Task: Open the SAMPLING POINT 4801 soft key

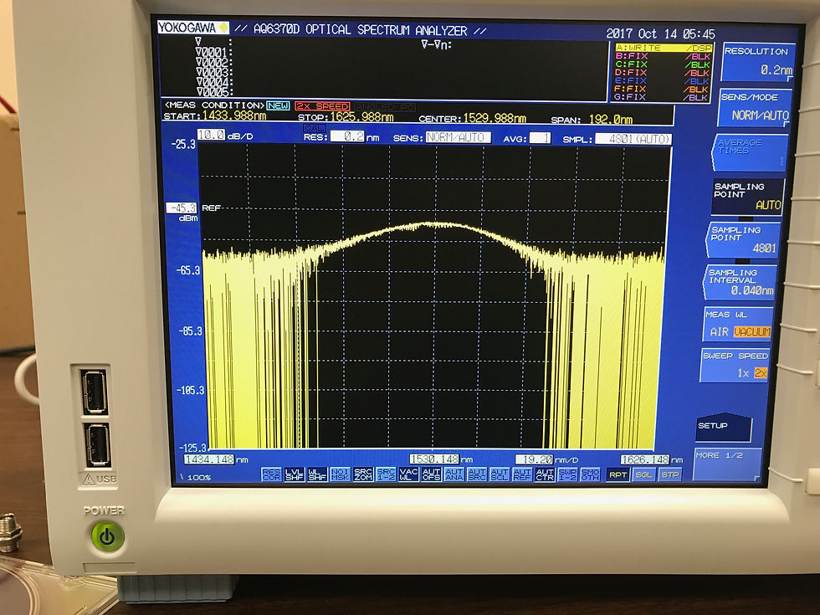Action: pyautogui.click(x=743, y=239)
